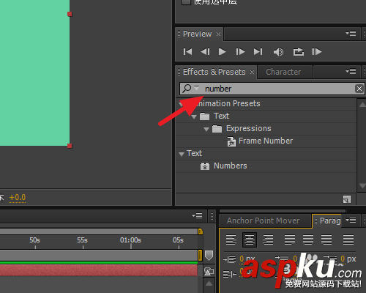
Task: Select the Paragraph tab
Action: pyautogui.click(x=330, y=220)
